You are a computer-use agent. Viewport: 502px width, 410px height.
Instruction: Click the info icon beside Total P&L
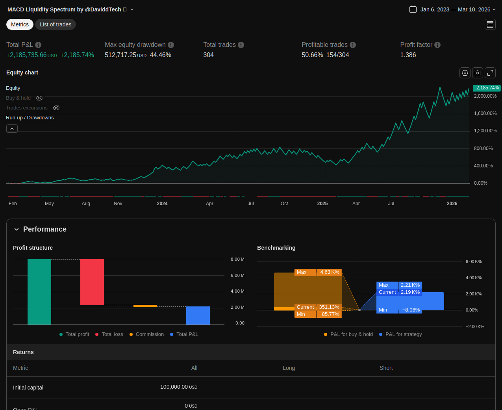click(x=38, y=45)
